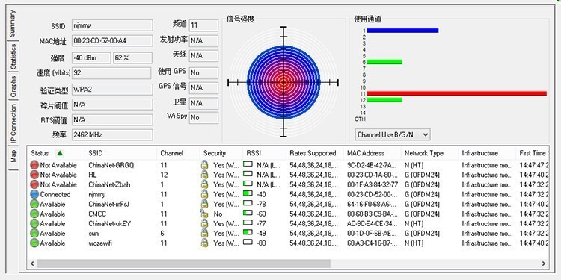Image resolution: width=561 pixels, height=280 pixels.
Task: Click the green status icon of ChinaNet-mFsJ
Action: click(x=34, y=204)
